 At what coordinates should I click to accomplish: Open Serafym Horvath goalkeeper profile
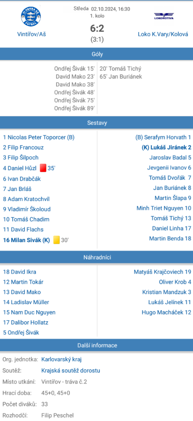(163, 138)
